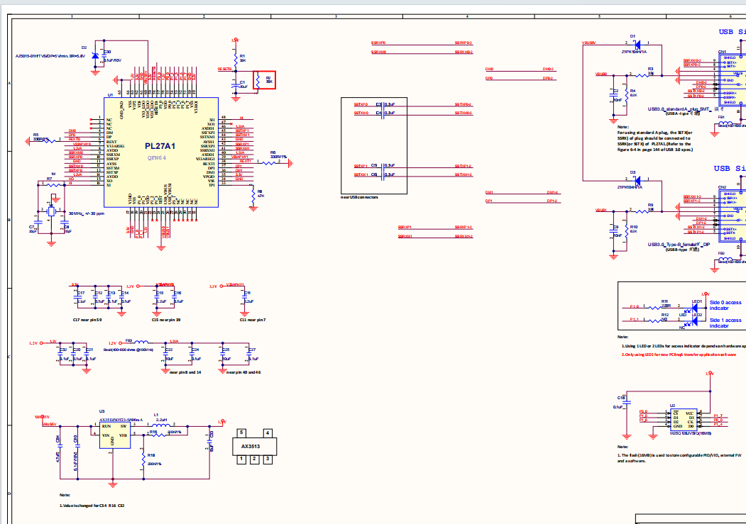Click the RESETB net label
Image resolution: width=746 pixels, height=524 pixels.
point(224,69)
